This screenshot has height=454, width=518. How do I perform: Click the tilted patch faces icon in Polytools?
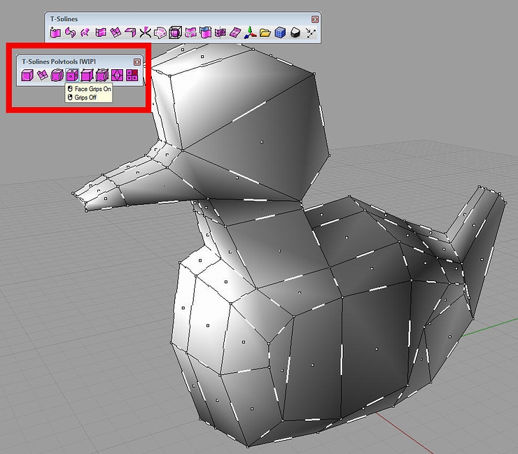point(42,76)
